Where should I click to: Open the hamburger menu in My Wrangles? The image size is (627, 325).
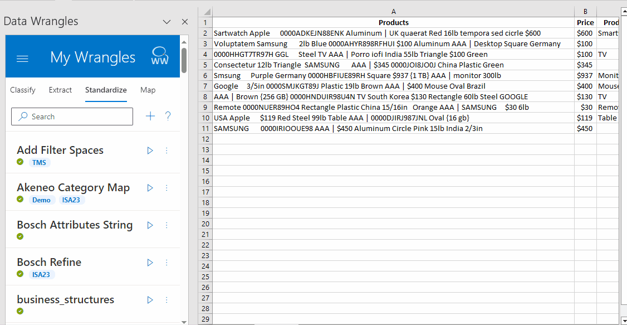point(22,58)
